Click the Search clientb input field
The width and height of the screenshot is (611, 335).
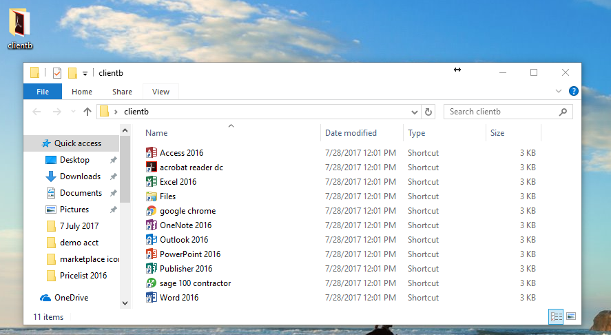(x=508, y=112)
